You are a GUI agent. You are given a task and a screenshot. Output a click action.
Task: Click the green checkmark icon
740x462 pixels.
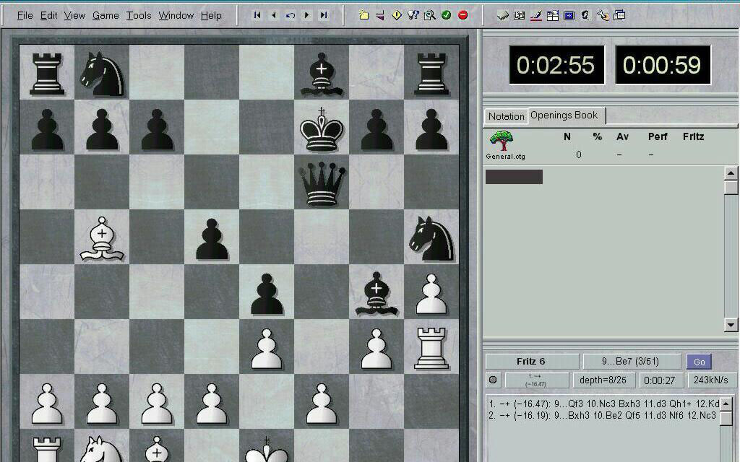click(447, 15)
